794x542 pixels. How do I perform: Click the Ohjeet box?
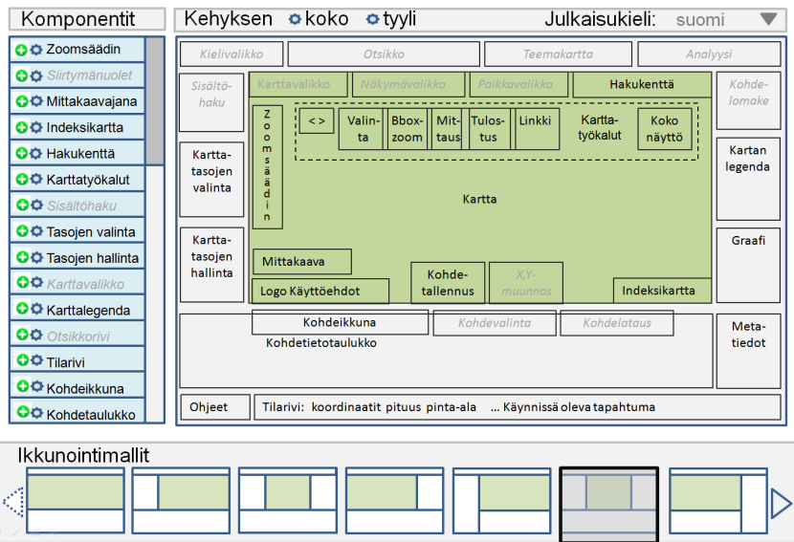[215, 407]
